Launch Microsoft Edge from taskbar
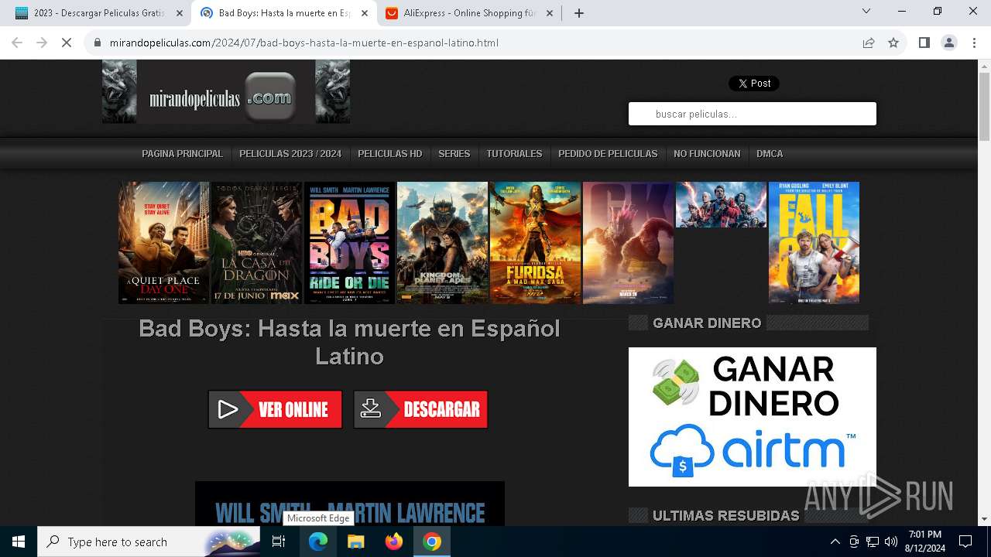The image size is (991, 557). click(318, 542)
